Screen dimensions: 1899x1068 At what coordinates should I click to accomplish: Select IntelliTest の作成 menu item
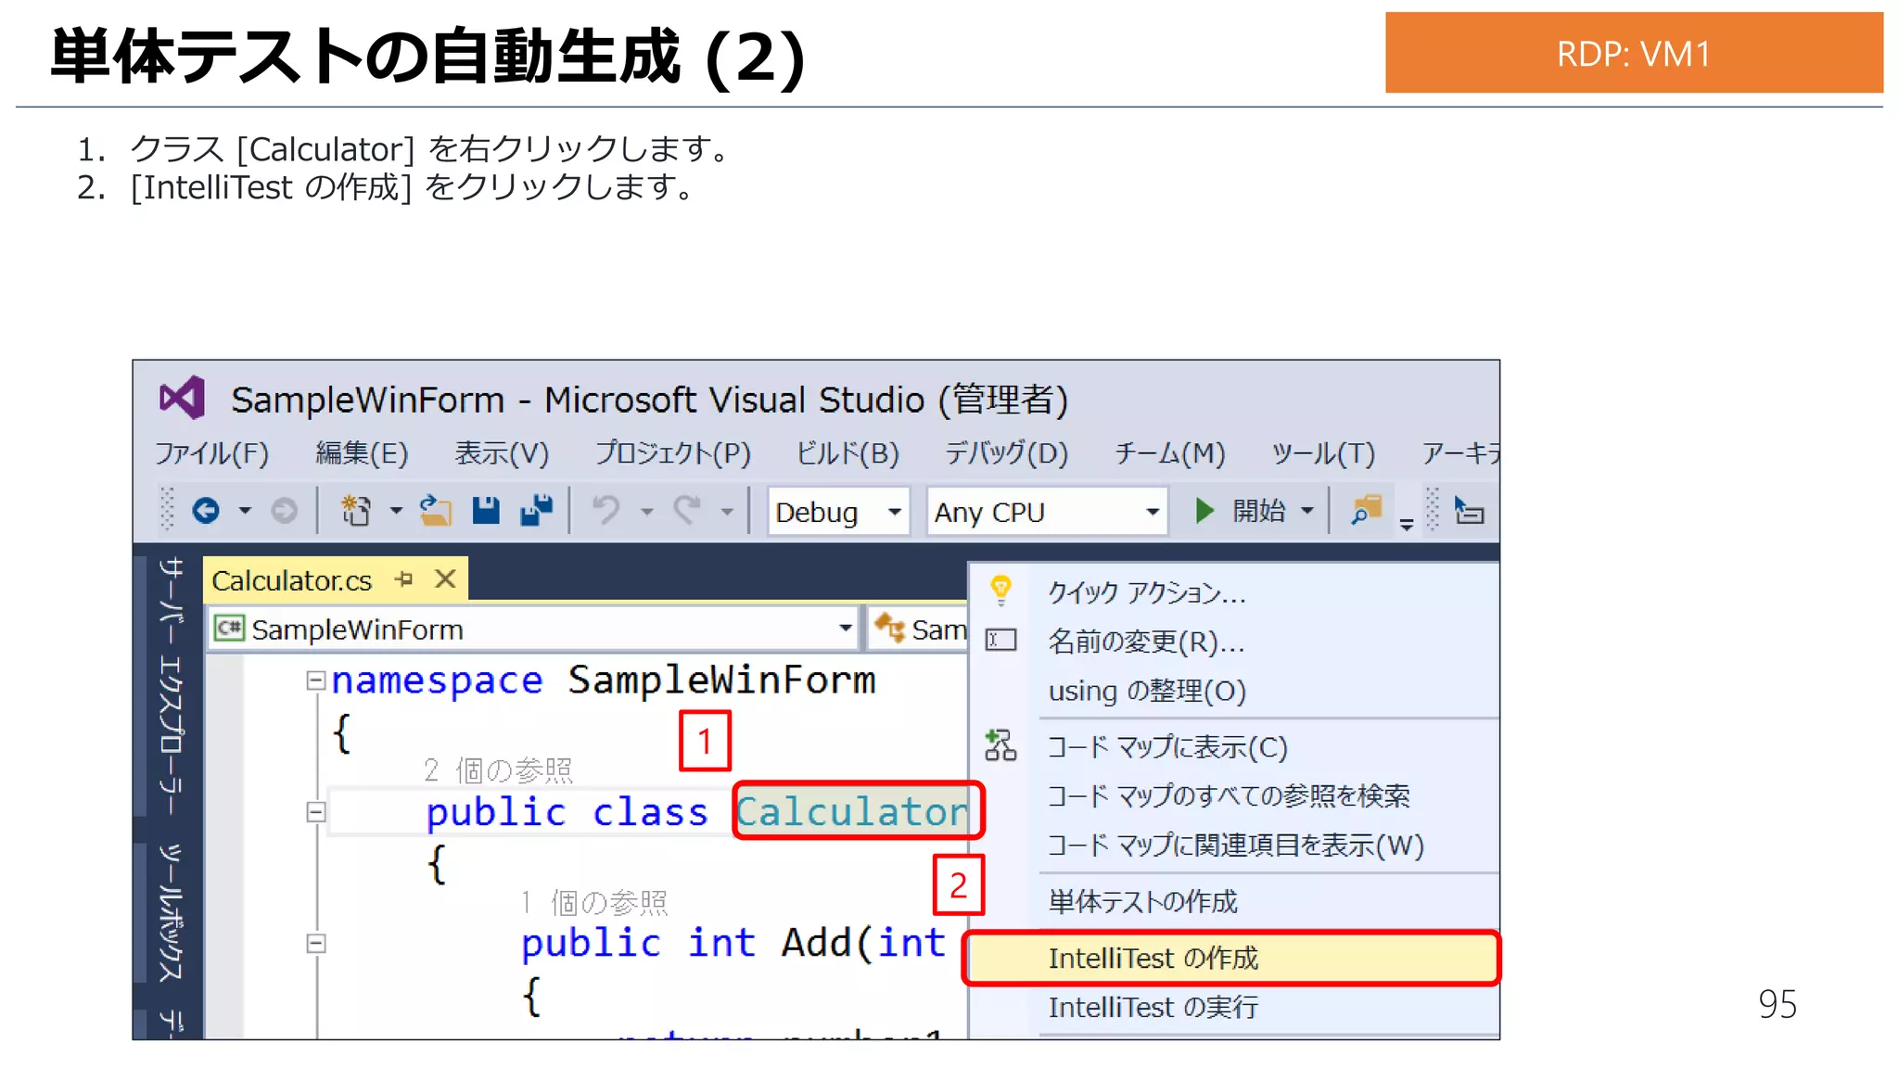[x=1232, y=958]
